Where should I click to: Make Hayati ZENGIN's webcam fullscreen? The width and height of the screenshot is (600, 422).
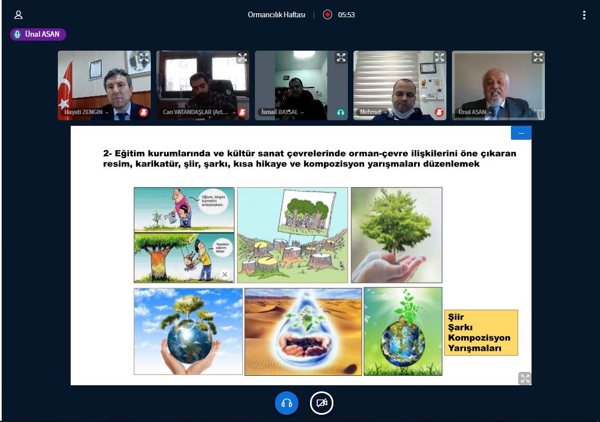click(x=144, y=57)
